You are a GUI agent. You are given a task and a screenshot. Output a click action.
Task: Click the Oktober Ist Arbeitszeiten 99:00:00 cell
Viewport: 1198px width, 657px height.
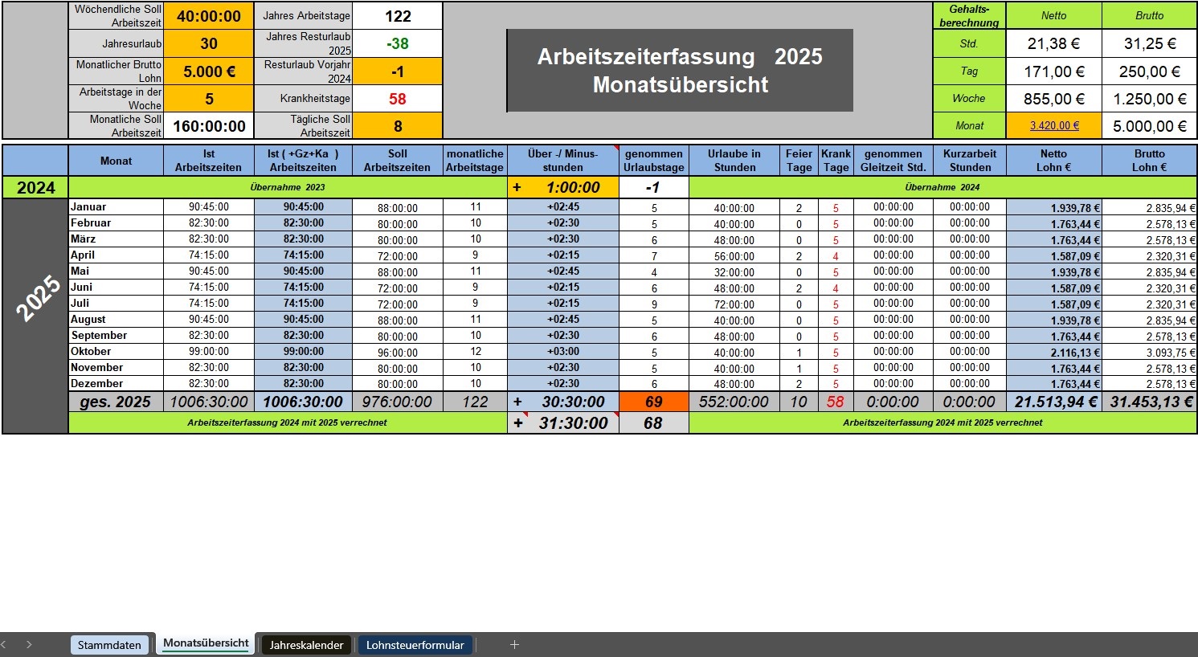(x=209, y=352)
